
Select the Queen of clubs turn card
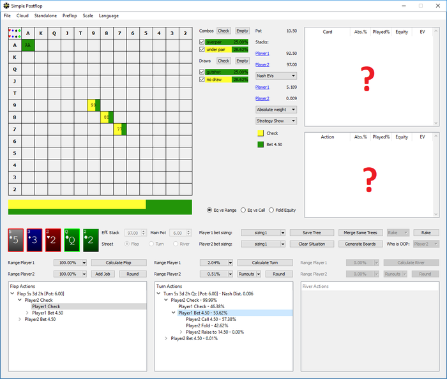(72, 240)
